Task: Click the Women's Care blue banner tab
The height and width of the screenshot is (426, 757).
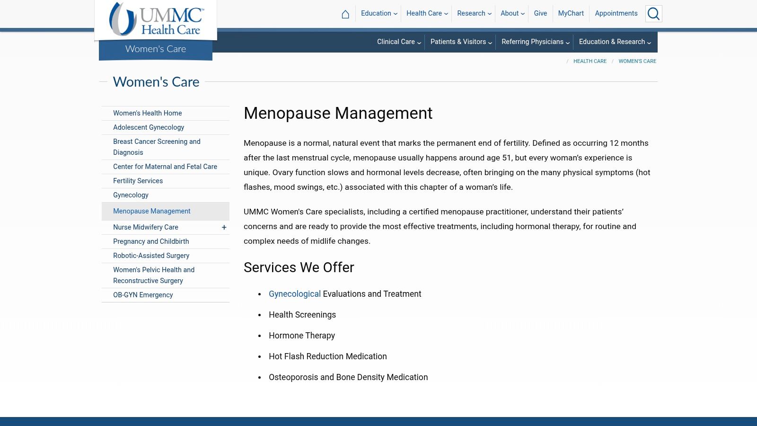Action: 156,49
